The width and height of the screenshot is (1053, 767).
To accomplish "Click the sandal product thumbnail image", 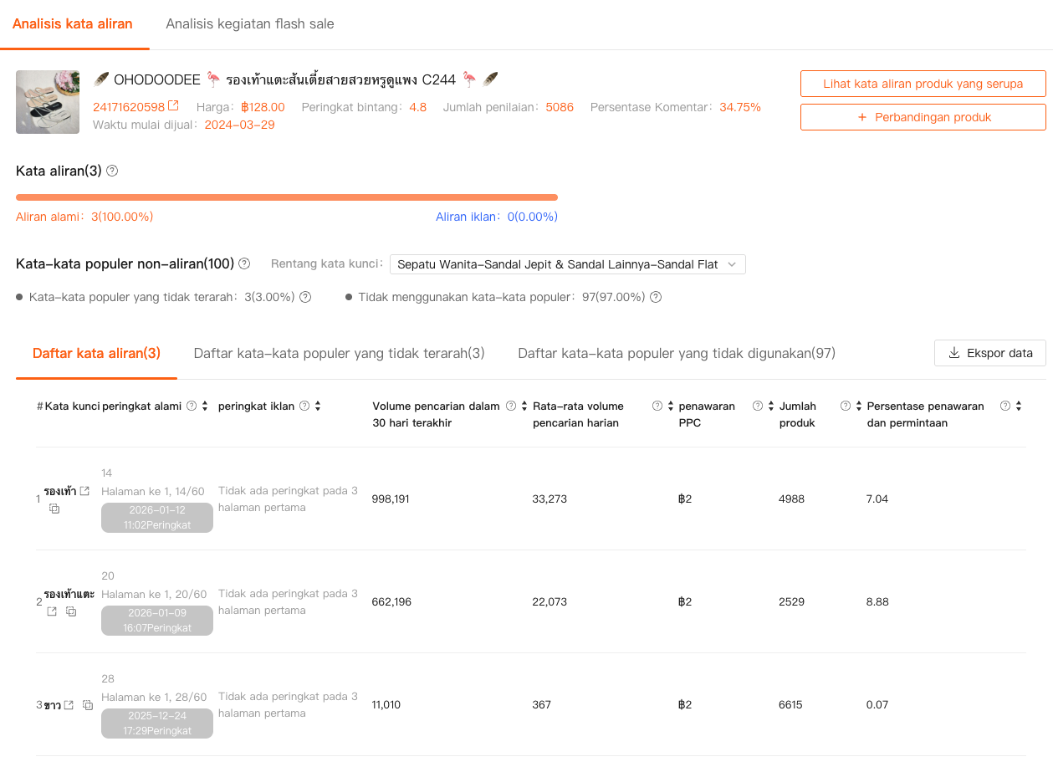I will click(x=48, y=102).
